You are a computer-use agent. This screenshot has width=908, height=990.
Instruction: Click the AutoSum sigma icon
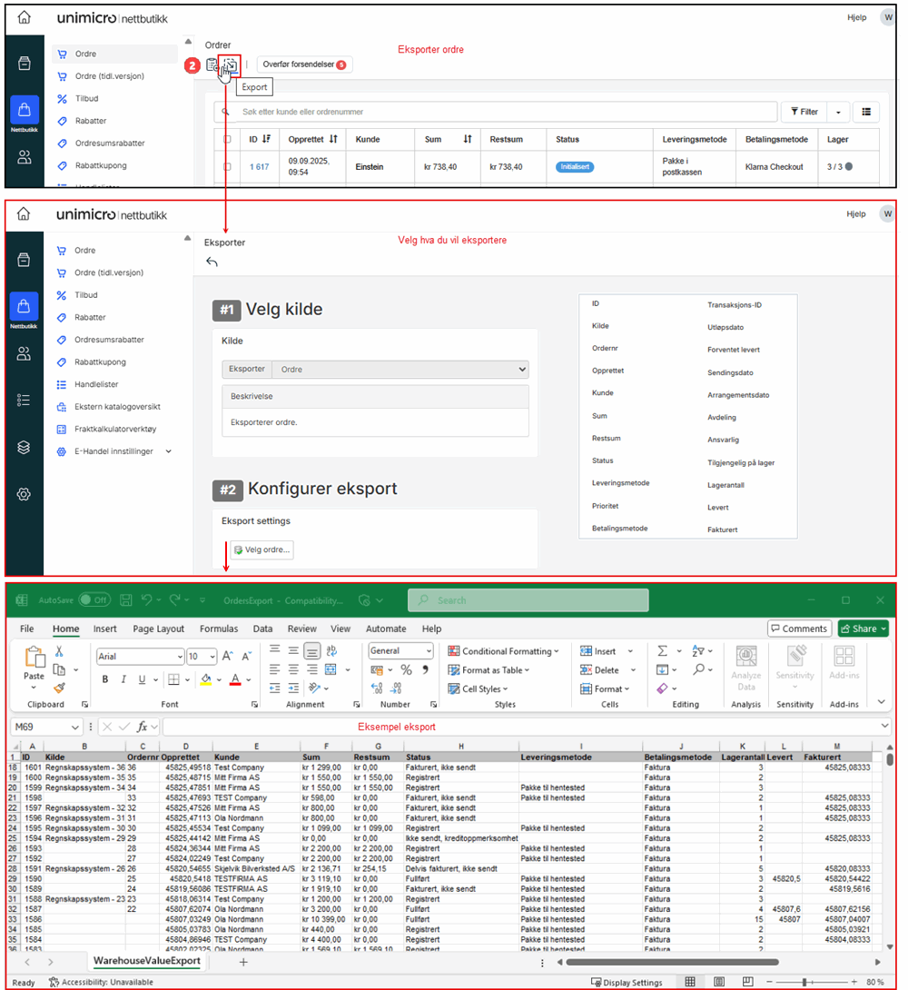point(662,651)
